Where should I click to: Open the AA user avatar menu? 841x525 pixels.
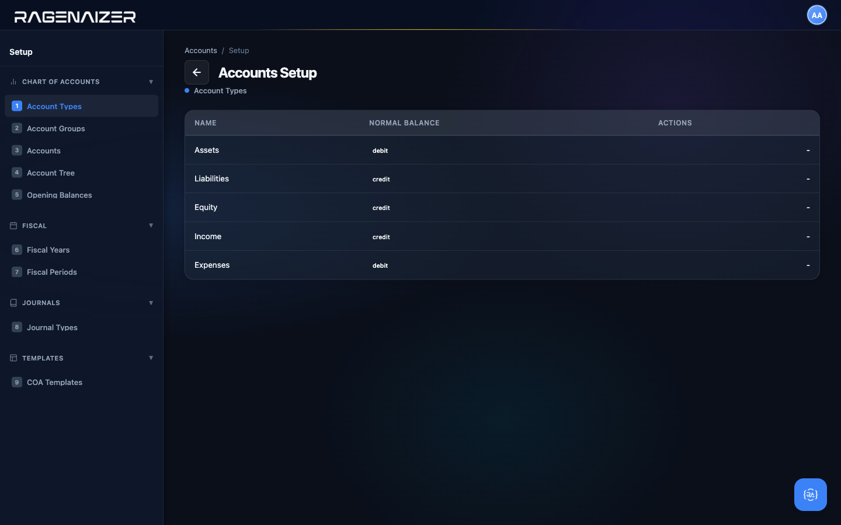tap(816, 15)
